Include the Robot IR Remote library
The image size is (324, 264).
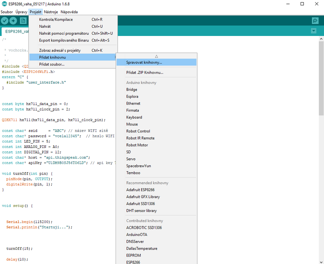pos(157,138)
